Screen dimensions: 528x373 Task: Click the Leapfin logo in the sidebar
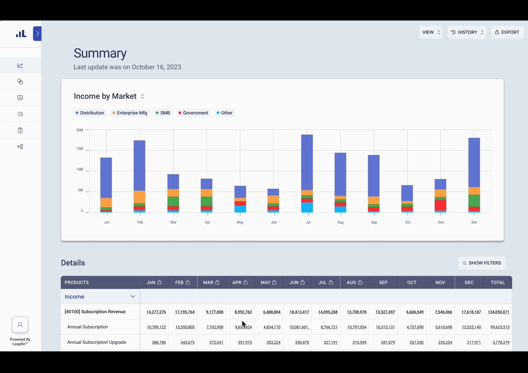point(21,34)
